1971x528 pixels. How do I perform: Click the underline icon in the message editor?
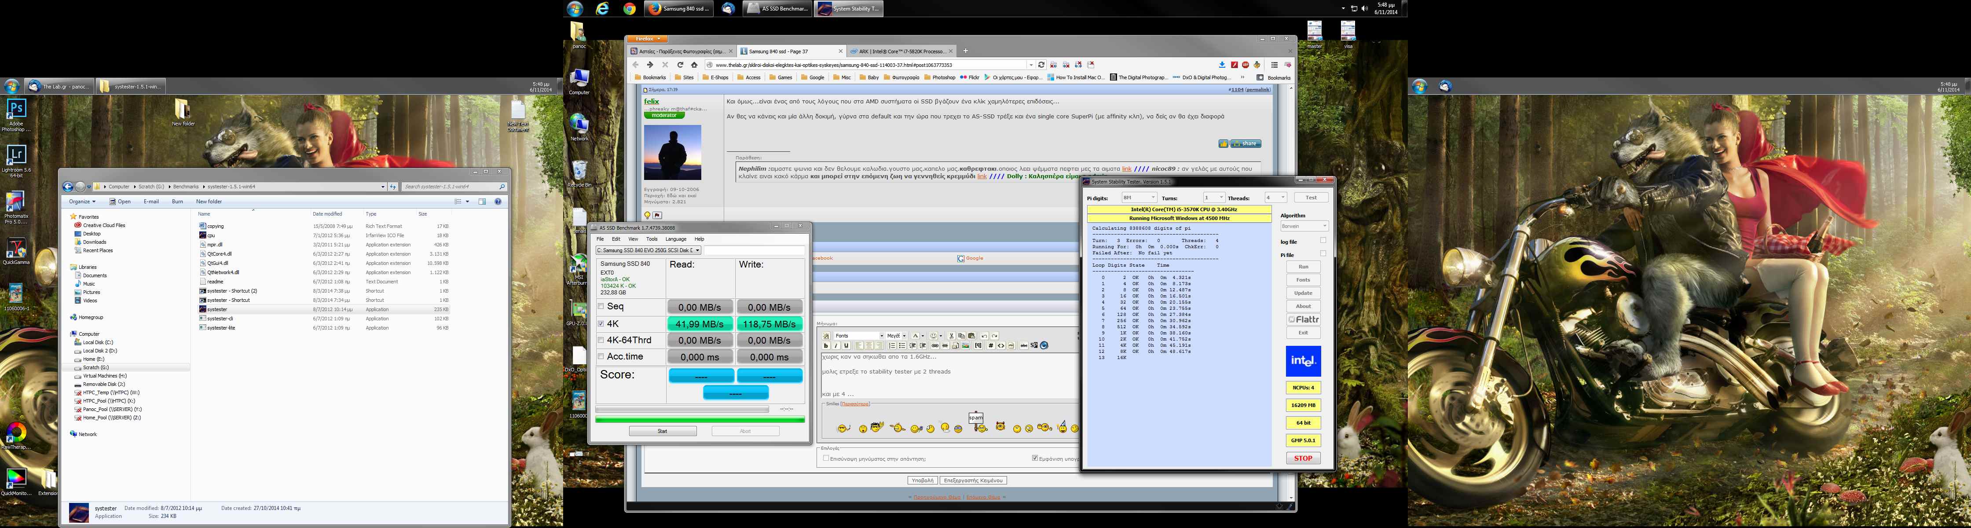pos(846,346)
